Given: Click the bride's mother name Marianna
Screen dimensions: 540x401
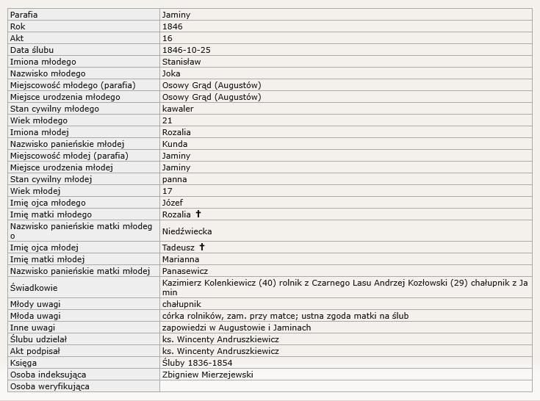Looking at the screenshot, I should pos(181,259).
